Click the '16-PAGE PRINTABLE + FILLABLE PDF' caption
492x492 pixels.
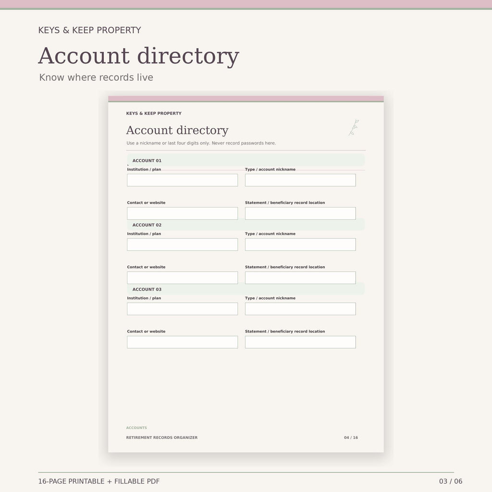click(x=99, y=481)
